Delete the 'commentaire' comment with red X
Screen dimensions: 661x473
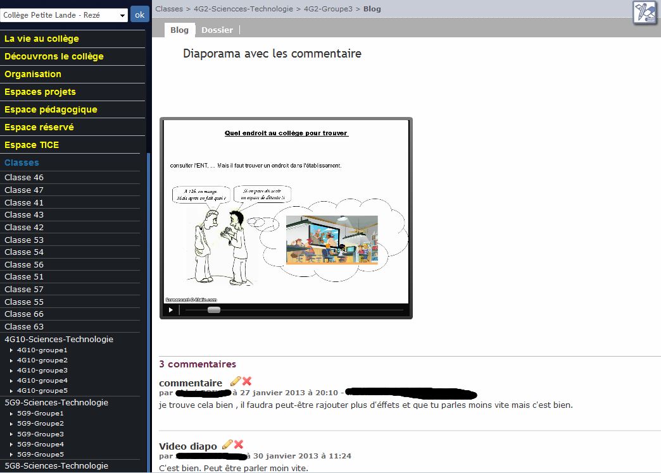(x=247, y=381)
